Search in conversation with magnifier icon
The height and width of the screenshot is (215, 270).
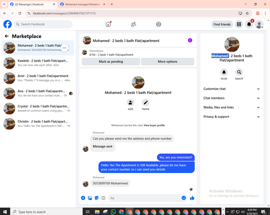pos(239,72)
